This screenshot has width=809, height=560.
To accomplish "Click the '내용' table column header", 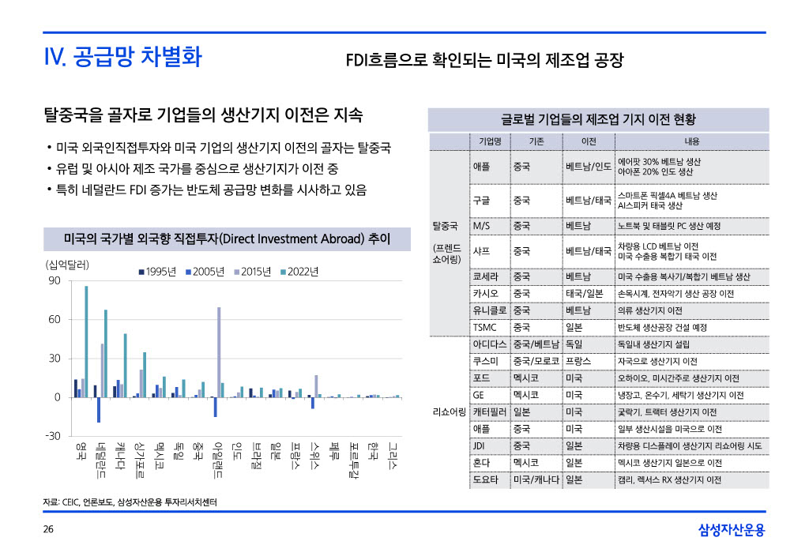I will click(x=691, y=141).
